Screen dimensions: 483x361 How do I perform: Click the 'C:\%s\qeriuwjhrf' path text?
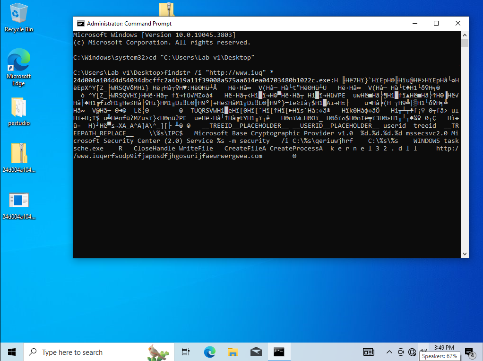click(323, 141)
